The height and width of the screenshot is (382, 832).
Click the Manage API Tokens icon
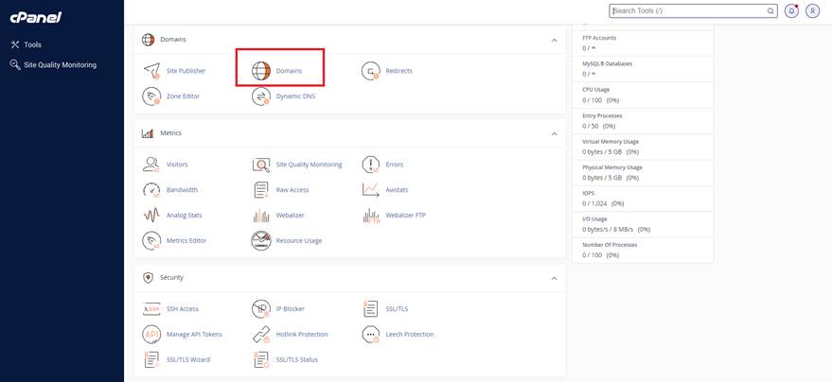pyautogui.click(x=151, y=335)
